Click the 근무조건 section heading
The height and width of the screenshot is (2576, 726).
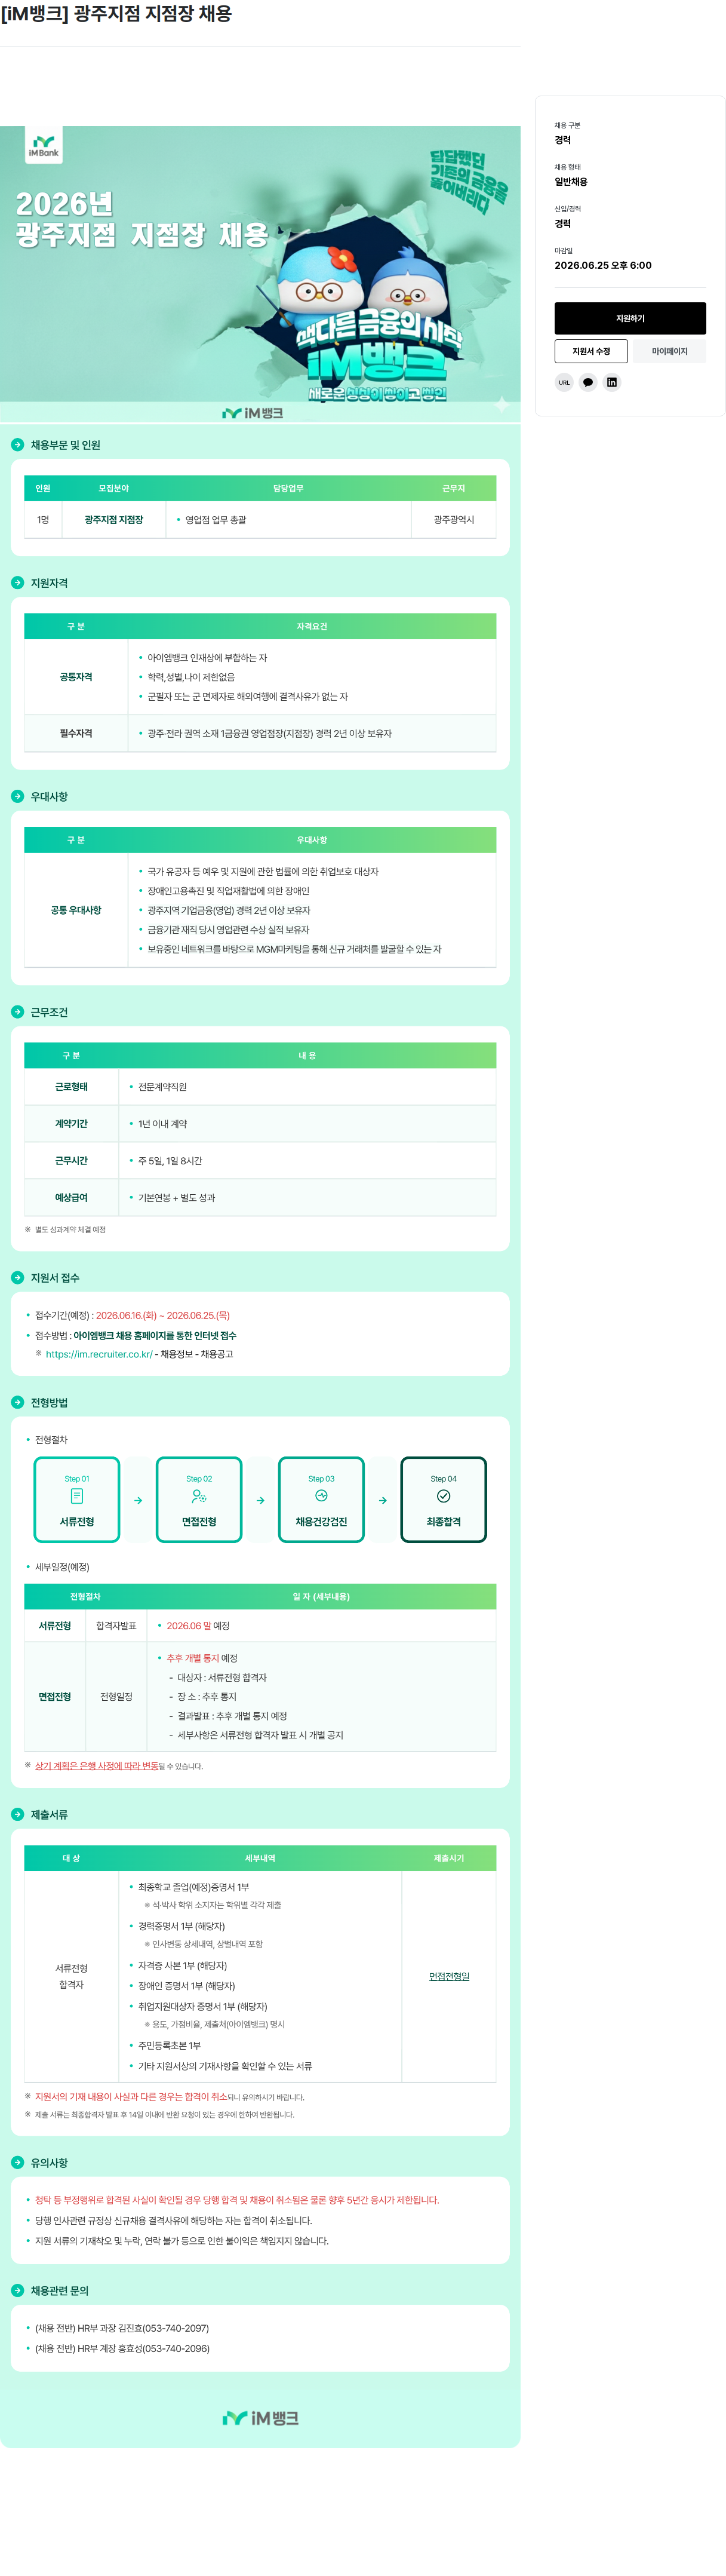pyautogui.click(x=49, y=1012)
